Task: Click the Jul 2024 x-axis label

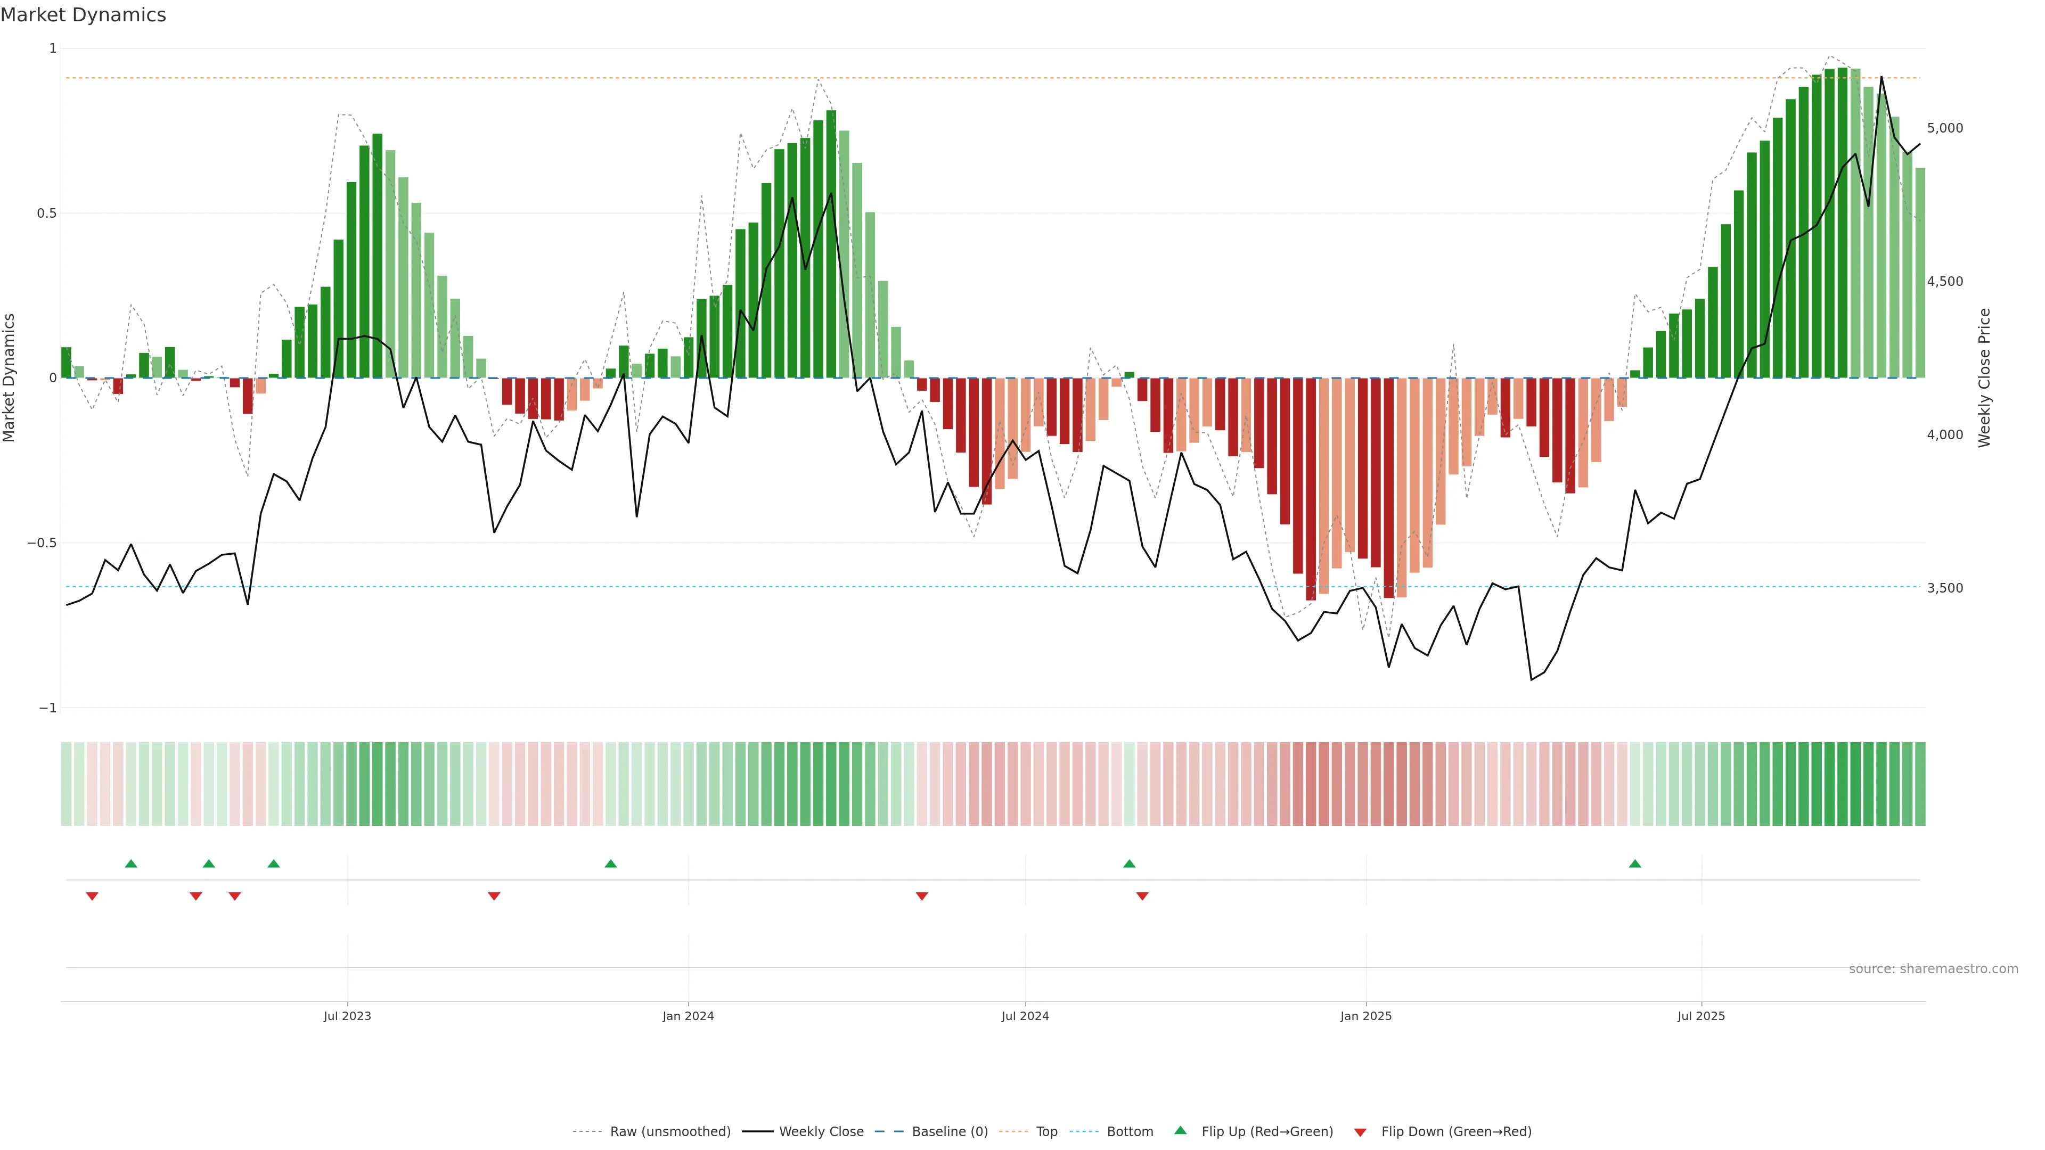Action: click(1025, 1016)
